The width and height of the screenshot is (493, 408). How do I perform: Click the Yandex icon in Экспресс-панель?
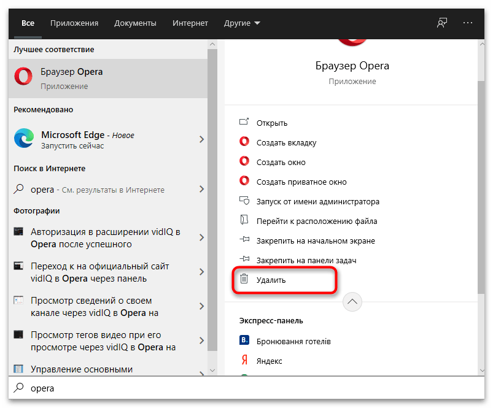pyautogui.click(x=244, y=361)
